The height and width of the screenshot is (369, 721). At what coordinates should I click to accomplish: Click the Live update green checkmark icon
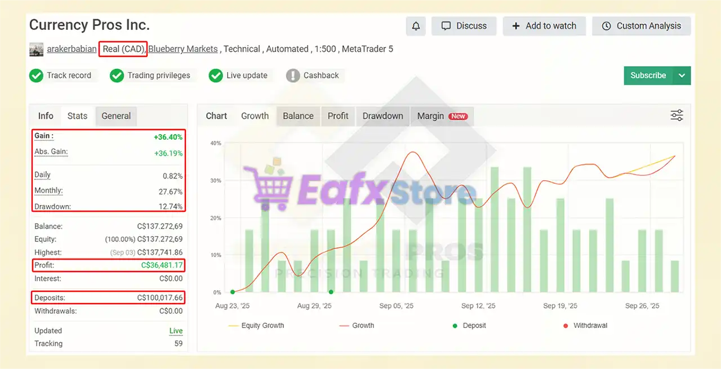click(x=216, y=75)
